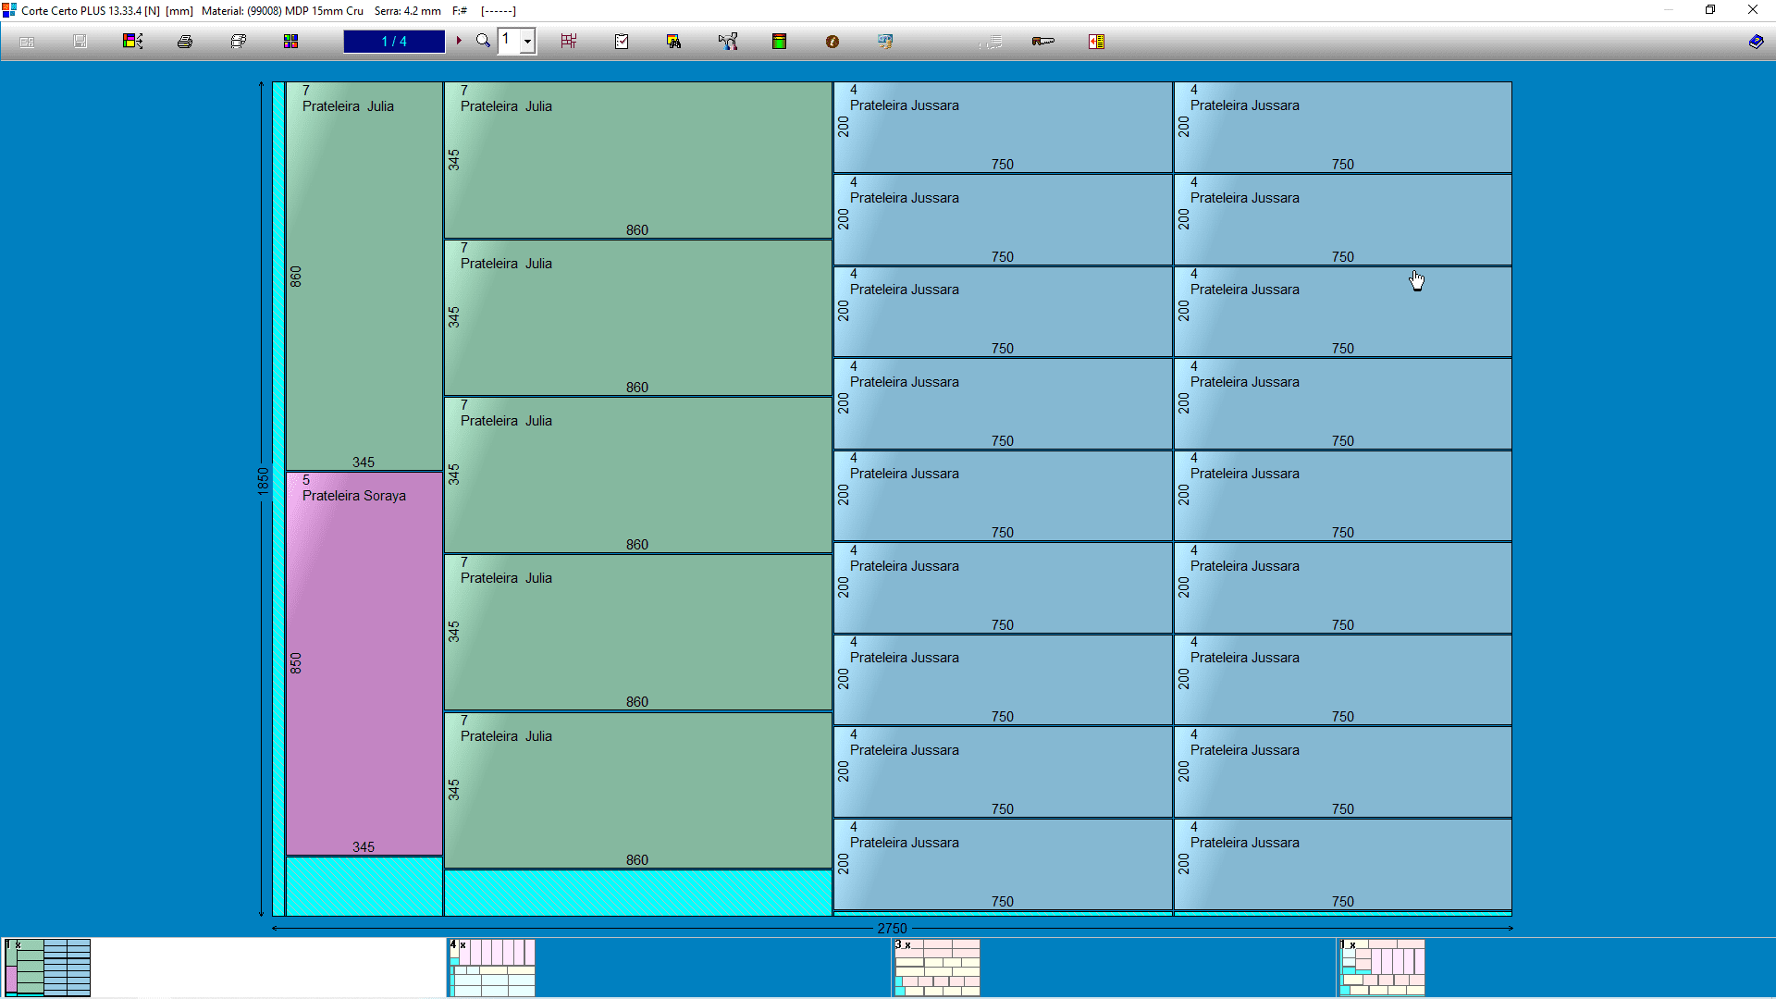Select the third cutting plan thumbnail 3x
The image size is (1776, 999).
[x=937, y=968]
